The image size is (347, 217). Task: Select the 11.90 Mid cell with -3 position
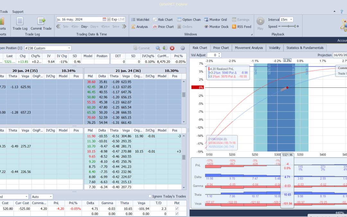(x=90, y=136)
